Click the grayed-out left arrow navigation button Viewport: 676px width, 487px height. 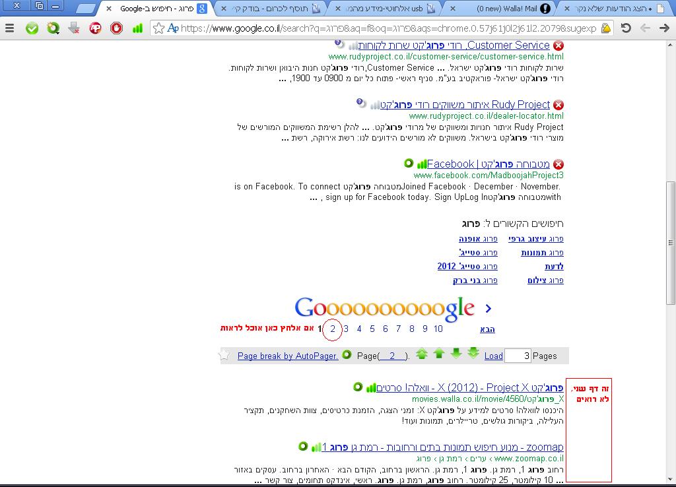tap(645, 28)
